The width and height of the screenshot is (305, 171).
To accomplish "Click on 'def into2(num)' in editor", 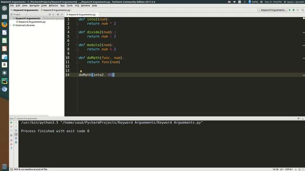I will coord(93,19).
